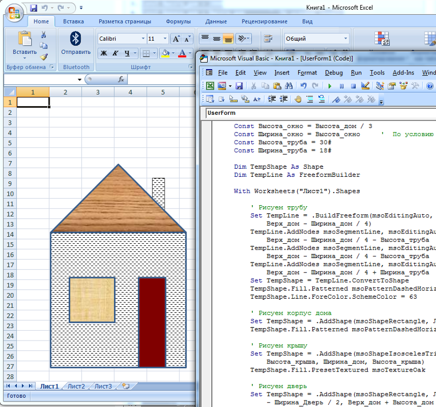Break execution with pause icon
The image size is (436, 407).
point(342,86)
